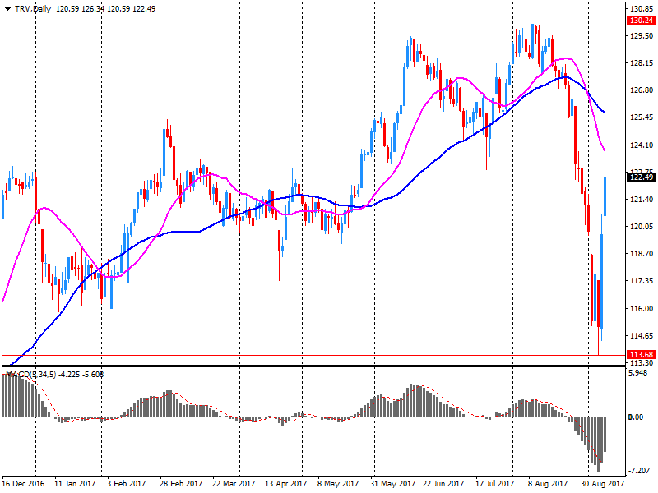
Task: Click the 126.80 price scale value
Action: click(642, 90)
